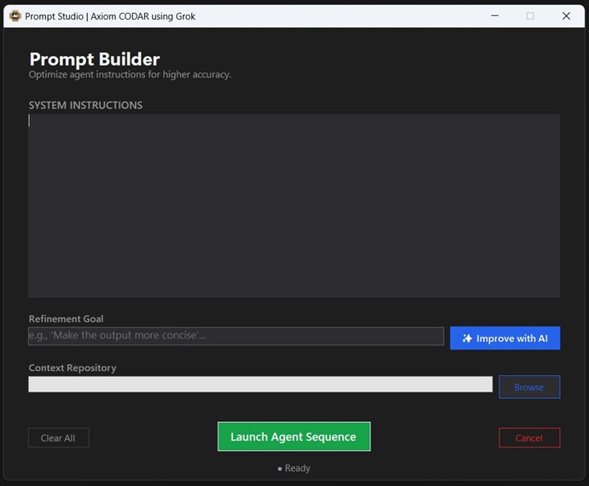Click the red Cancel button
589x486 pixels.
529,437
